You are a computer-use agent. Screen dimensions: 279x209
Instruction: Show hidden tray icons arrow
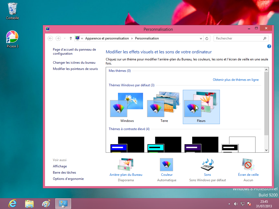(x=229, y=204)
